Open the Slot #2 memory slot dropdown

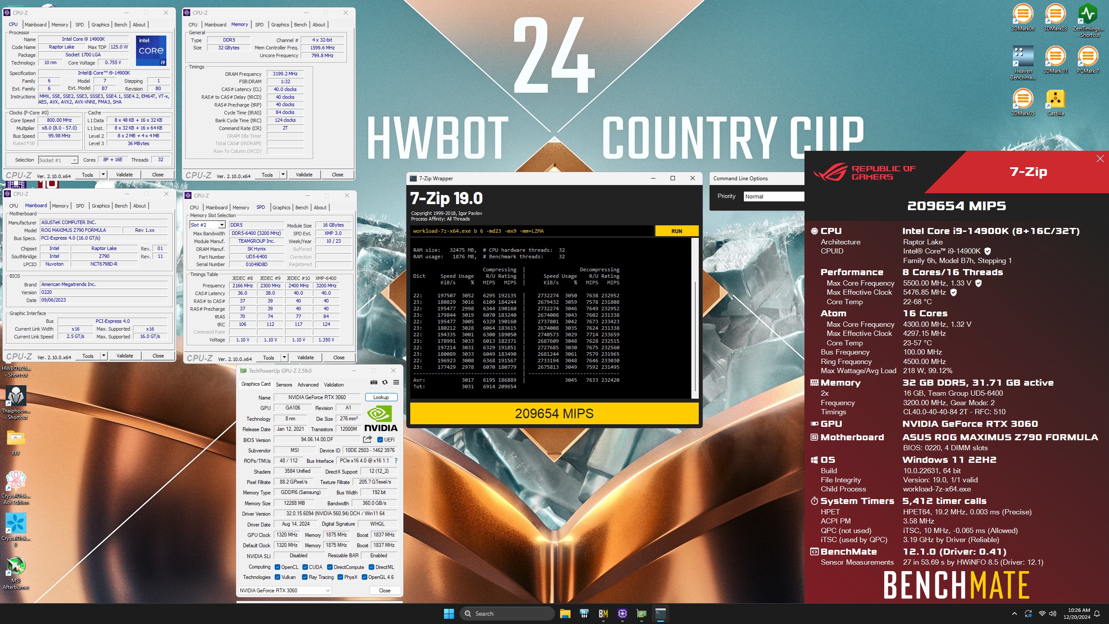pos(208,225)
